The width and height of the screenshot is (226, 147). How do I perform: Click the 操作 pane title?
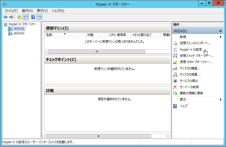(x=176, y=25)
